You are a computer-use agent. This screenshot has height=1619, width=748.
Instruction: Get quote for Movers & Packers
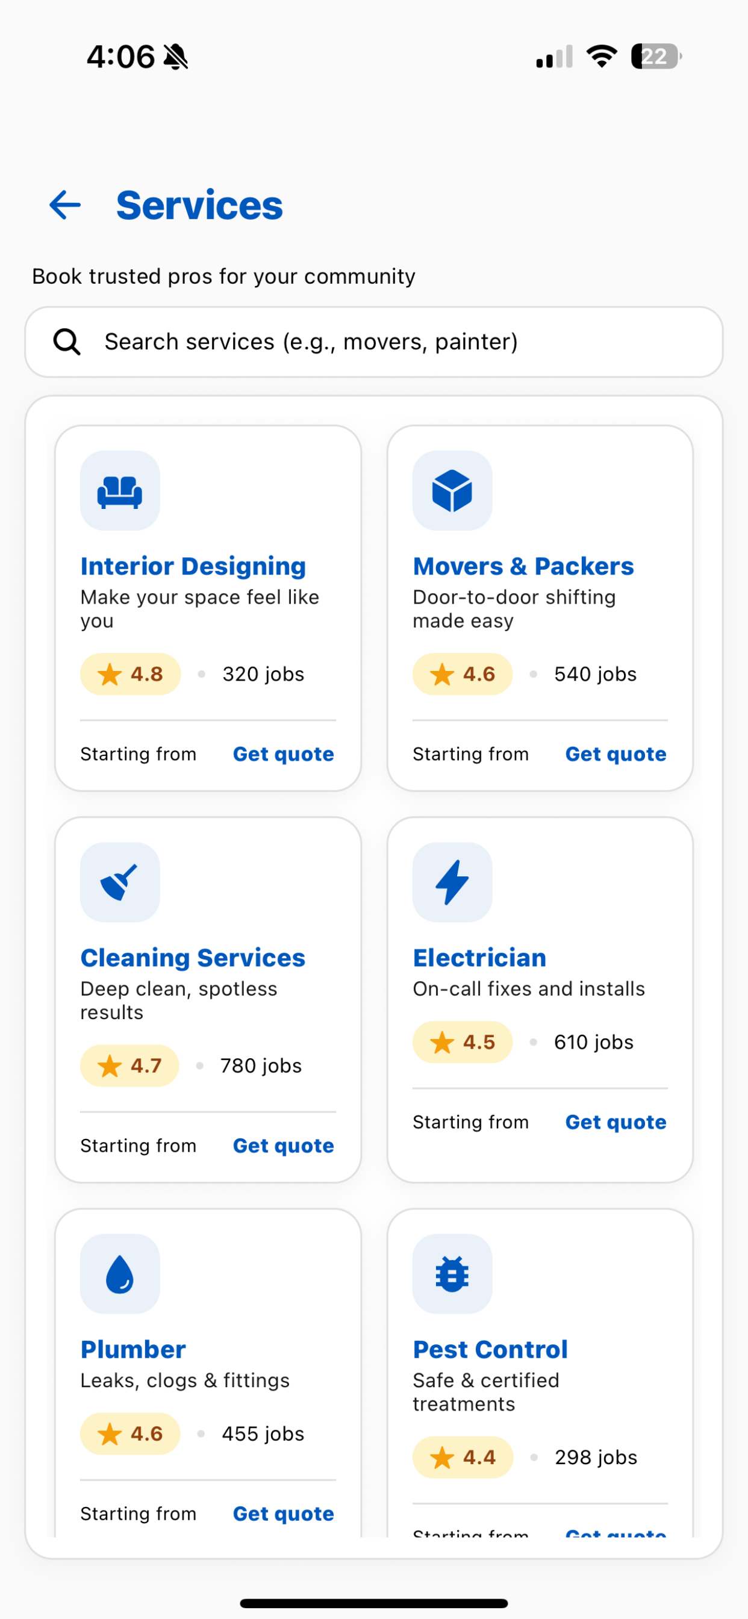[x=616, y=754]
